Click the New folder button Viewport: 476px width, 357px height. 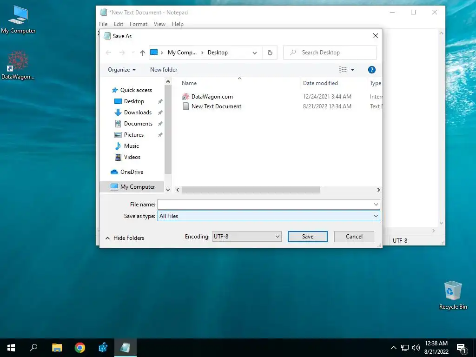[x=164, y=70]
